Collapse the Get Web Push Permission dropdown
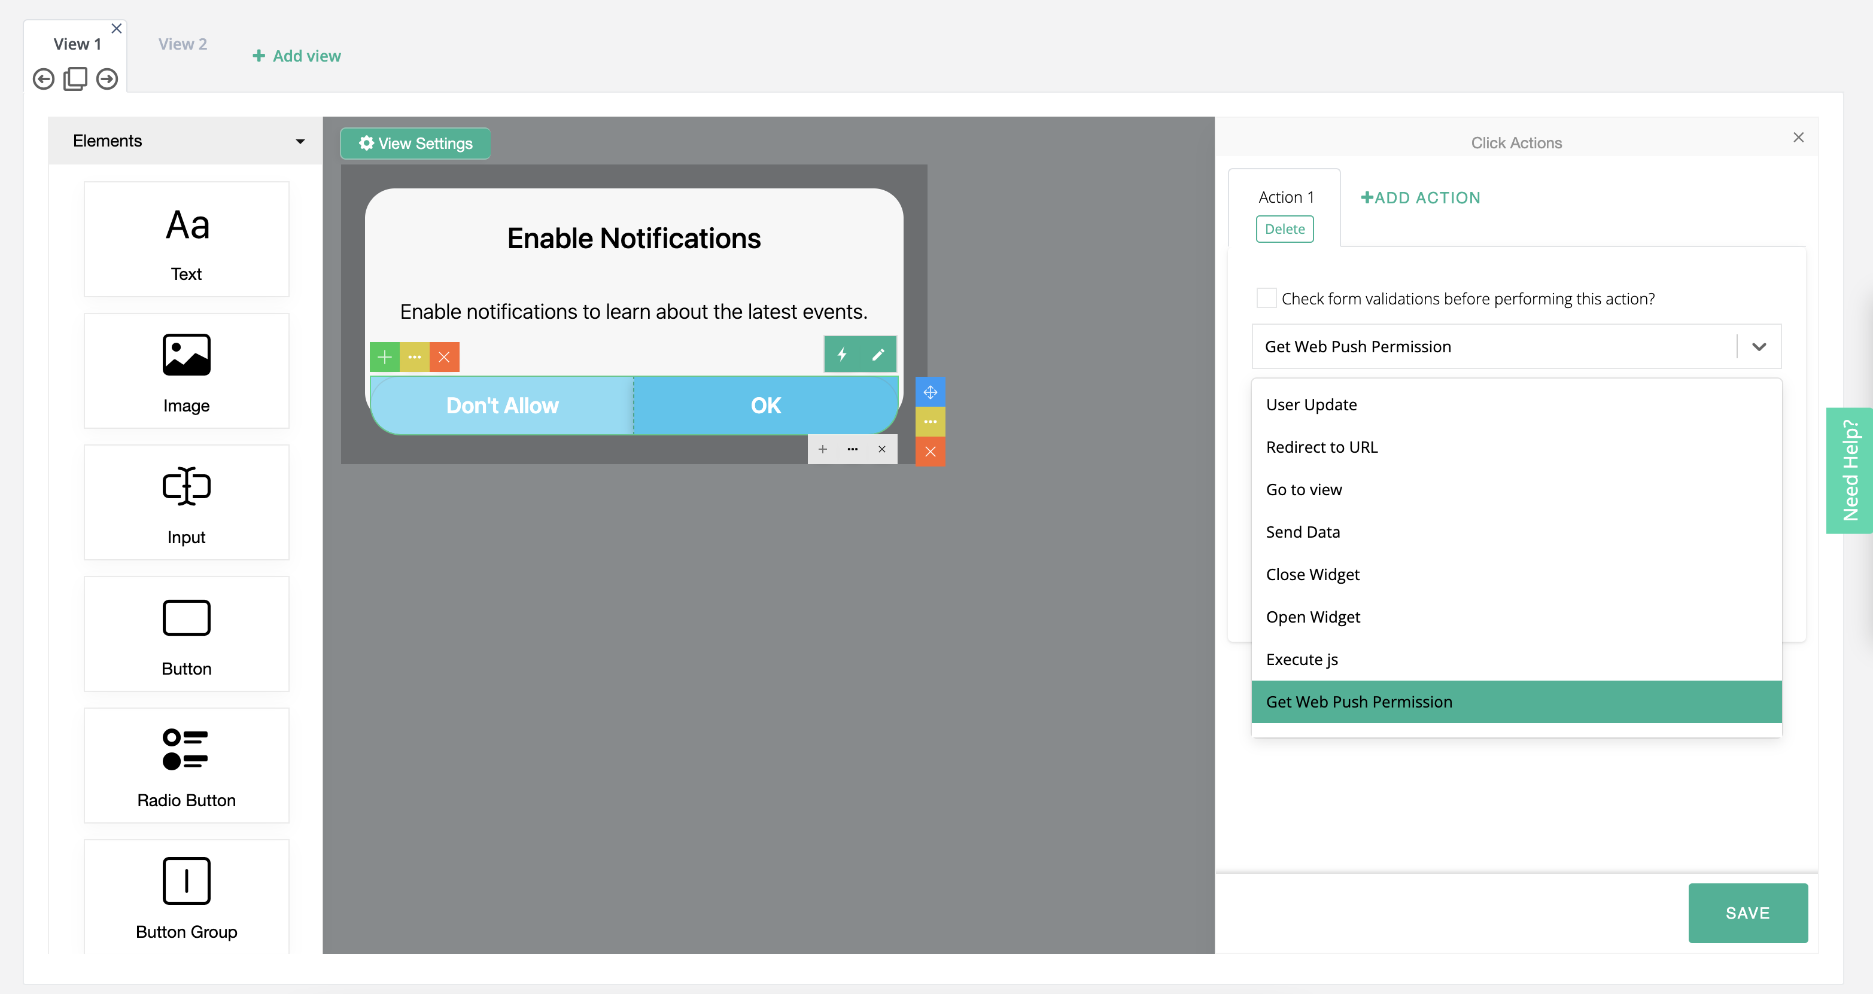1873x994 pixels. [1758, 347]
